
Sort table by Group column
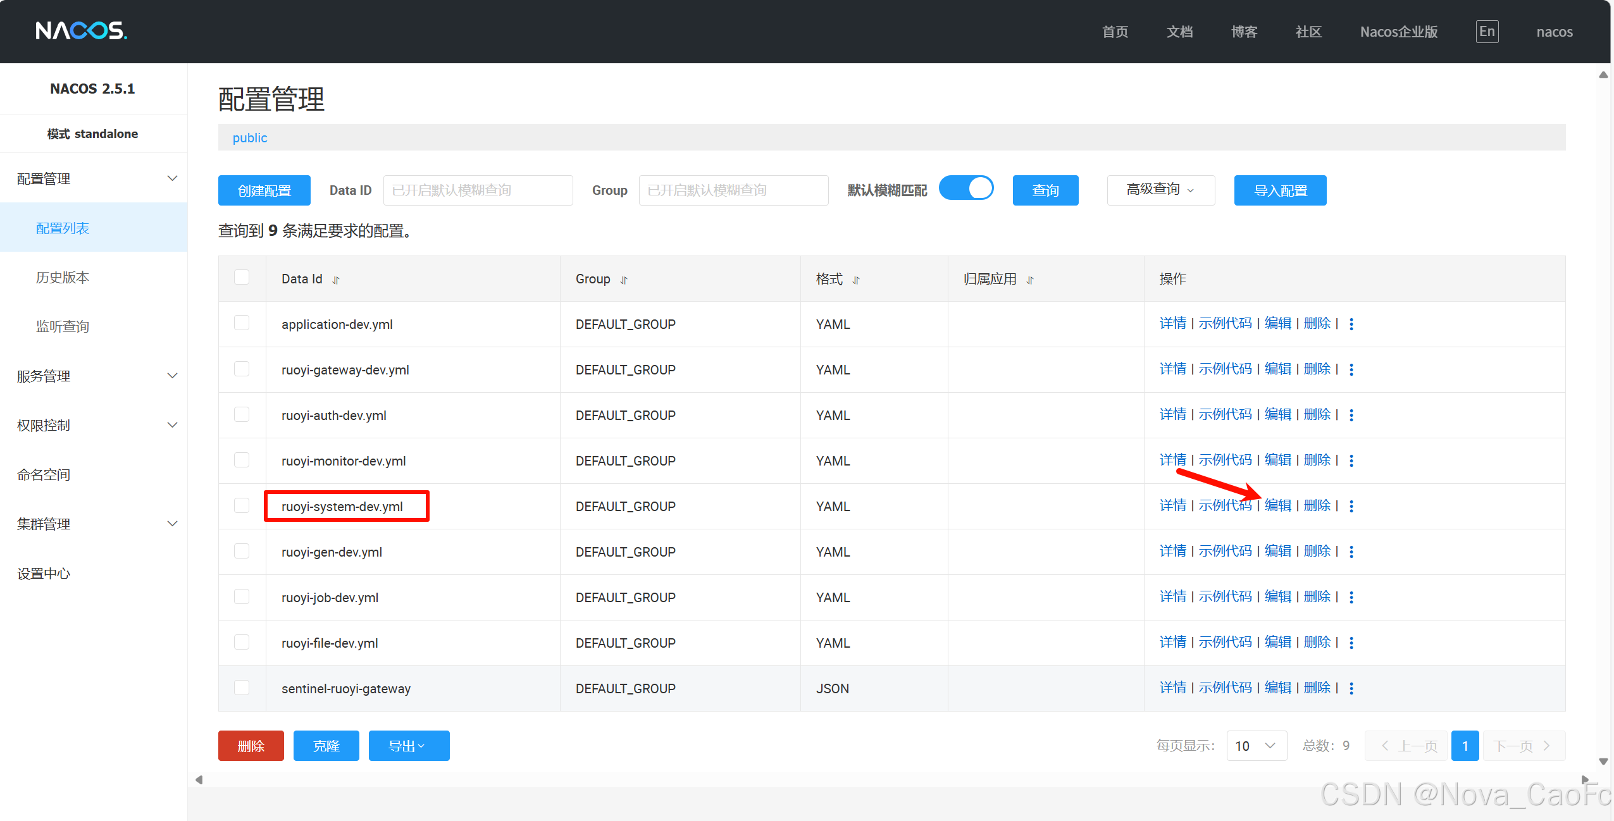pyautogui.click(x=624, y=280)
